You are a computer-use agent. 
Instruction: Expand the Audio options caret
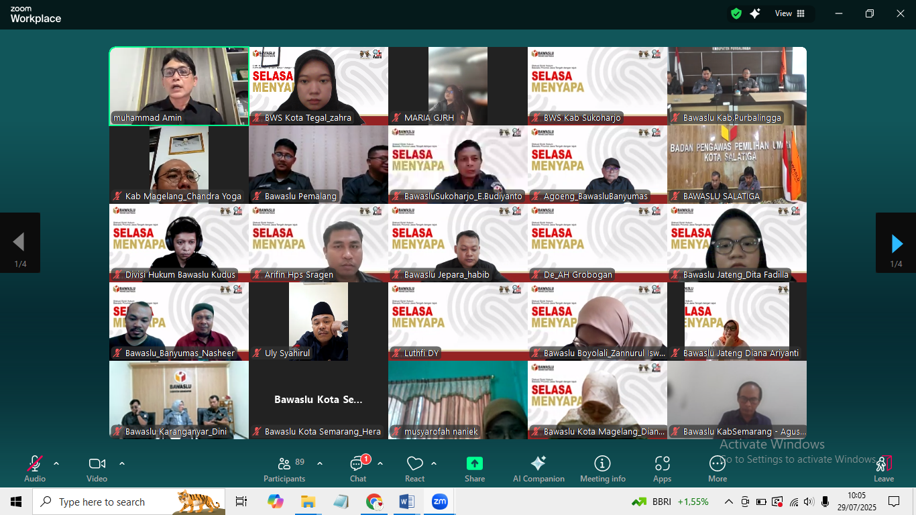point(56,463)
